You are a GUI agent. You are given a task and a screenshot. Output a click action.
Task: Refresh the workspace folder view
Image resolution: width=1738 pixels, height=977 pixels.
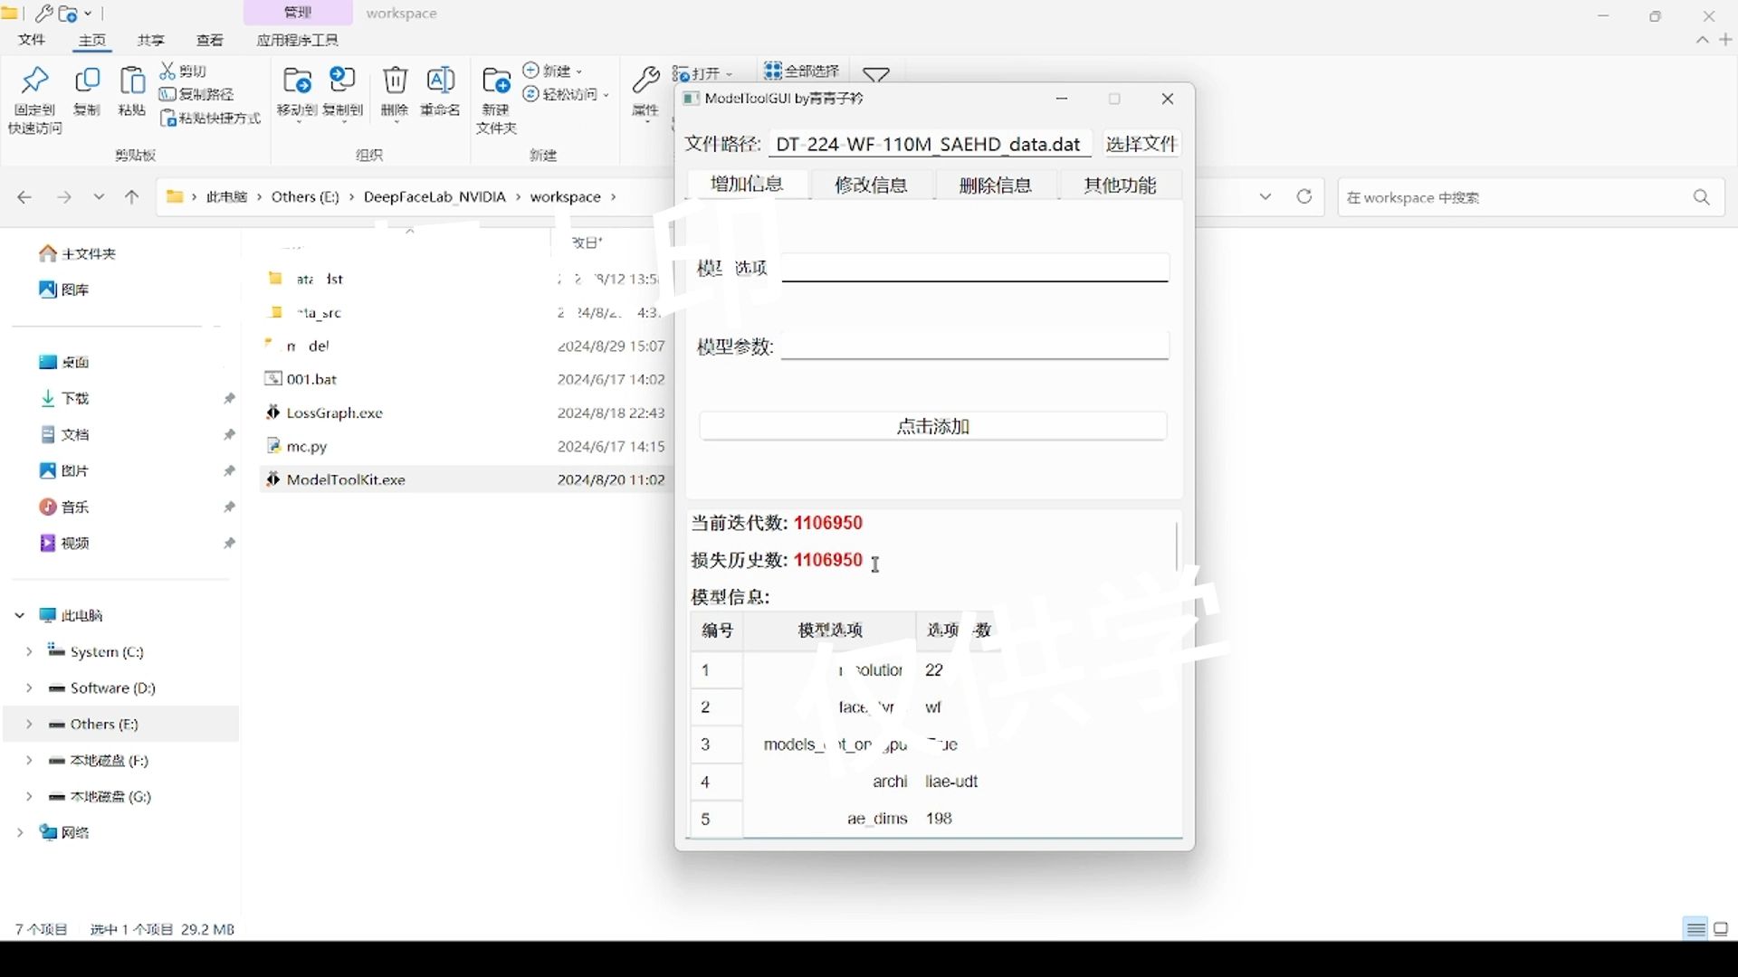click(x=1304, y=197)
